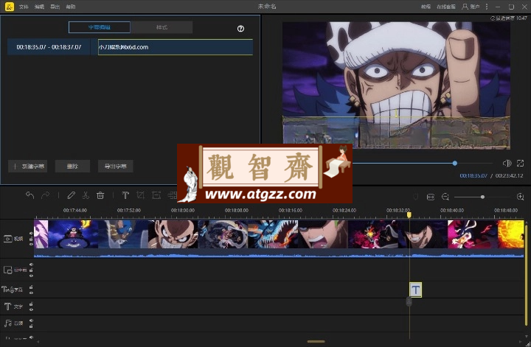Click the 导出字幕 export subtitle button

click(x=116, y=166)
